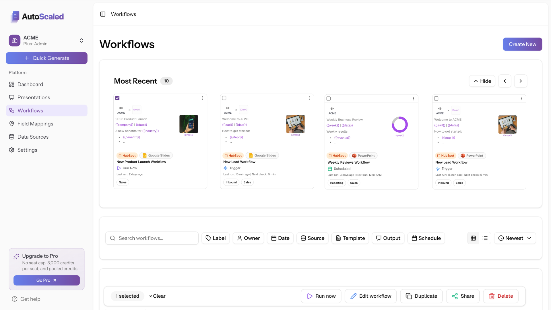Click Trigger bolt icon on last New Lead card
Image resolution: width=551 pixels, height=310 pixels.
[437, 169]
